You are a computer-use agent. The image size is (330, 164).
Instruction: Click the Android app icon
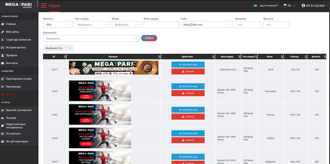point(255,6)
